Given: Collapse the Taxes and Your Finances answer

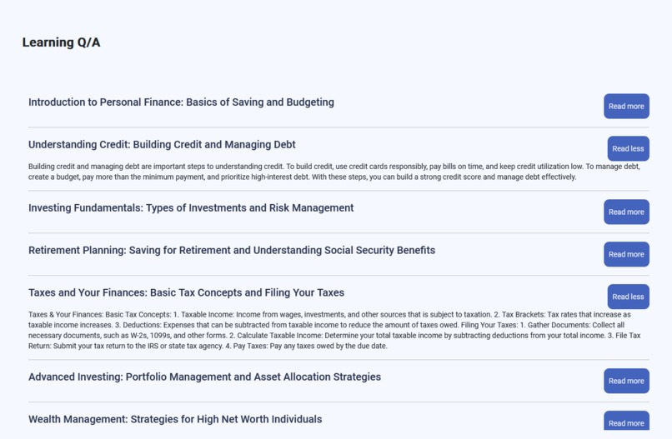Looking at the screenshot, I should [x=628, y=297].
